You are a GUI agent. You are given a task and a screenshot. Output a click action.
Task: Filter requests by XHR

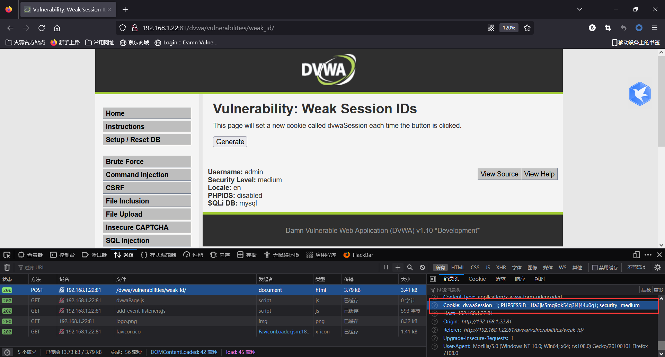(501, 268)
